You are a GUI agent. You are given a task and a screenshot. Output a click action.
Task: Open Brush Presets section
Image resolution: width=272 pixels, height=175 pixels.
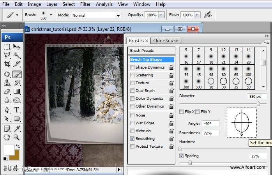151,51
